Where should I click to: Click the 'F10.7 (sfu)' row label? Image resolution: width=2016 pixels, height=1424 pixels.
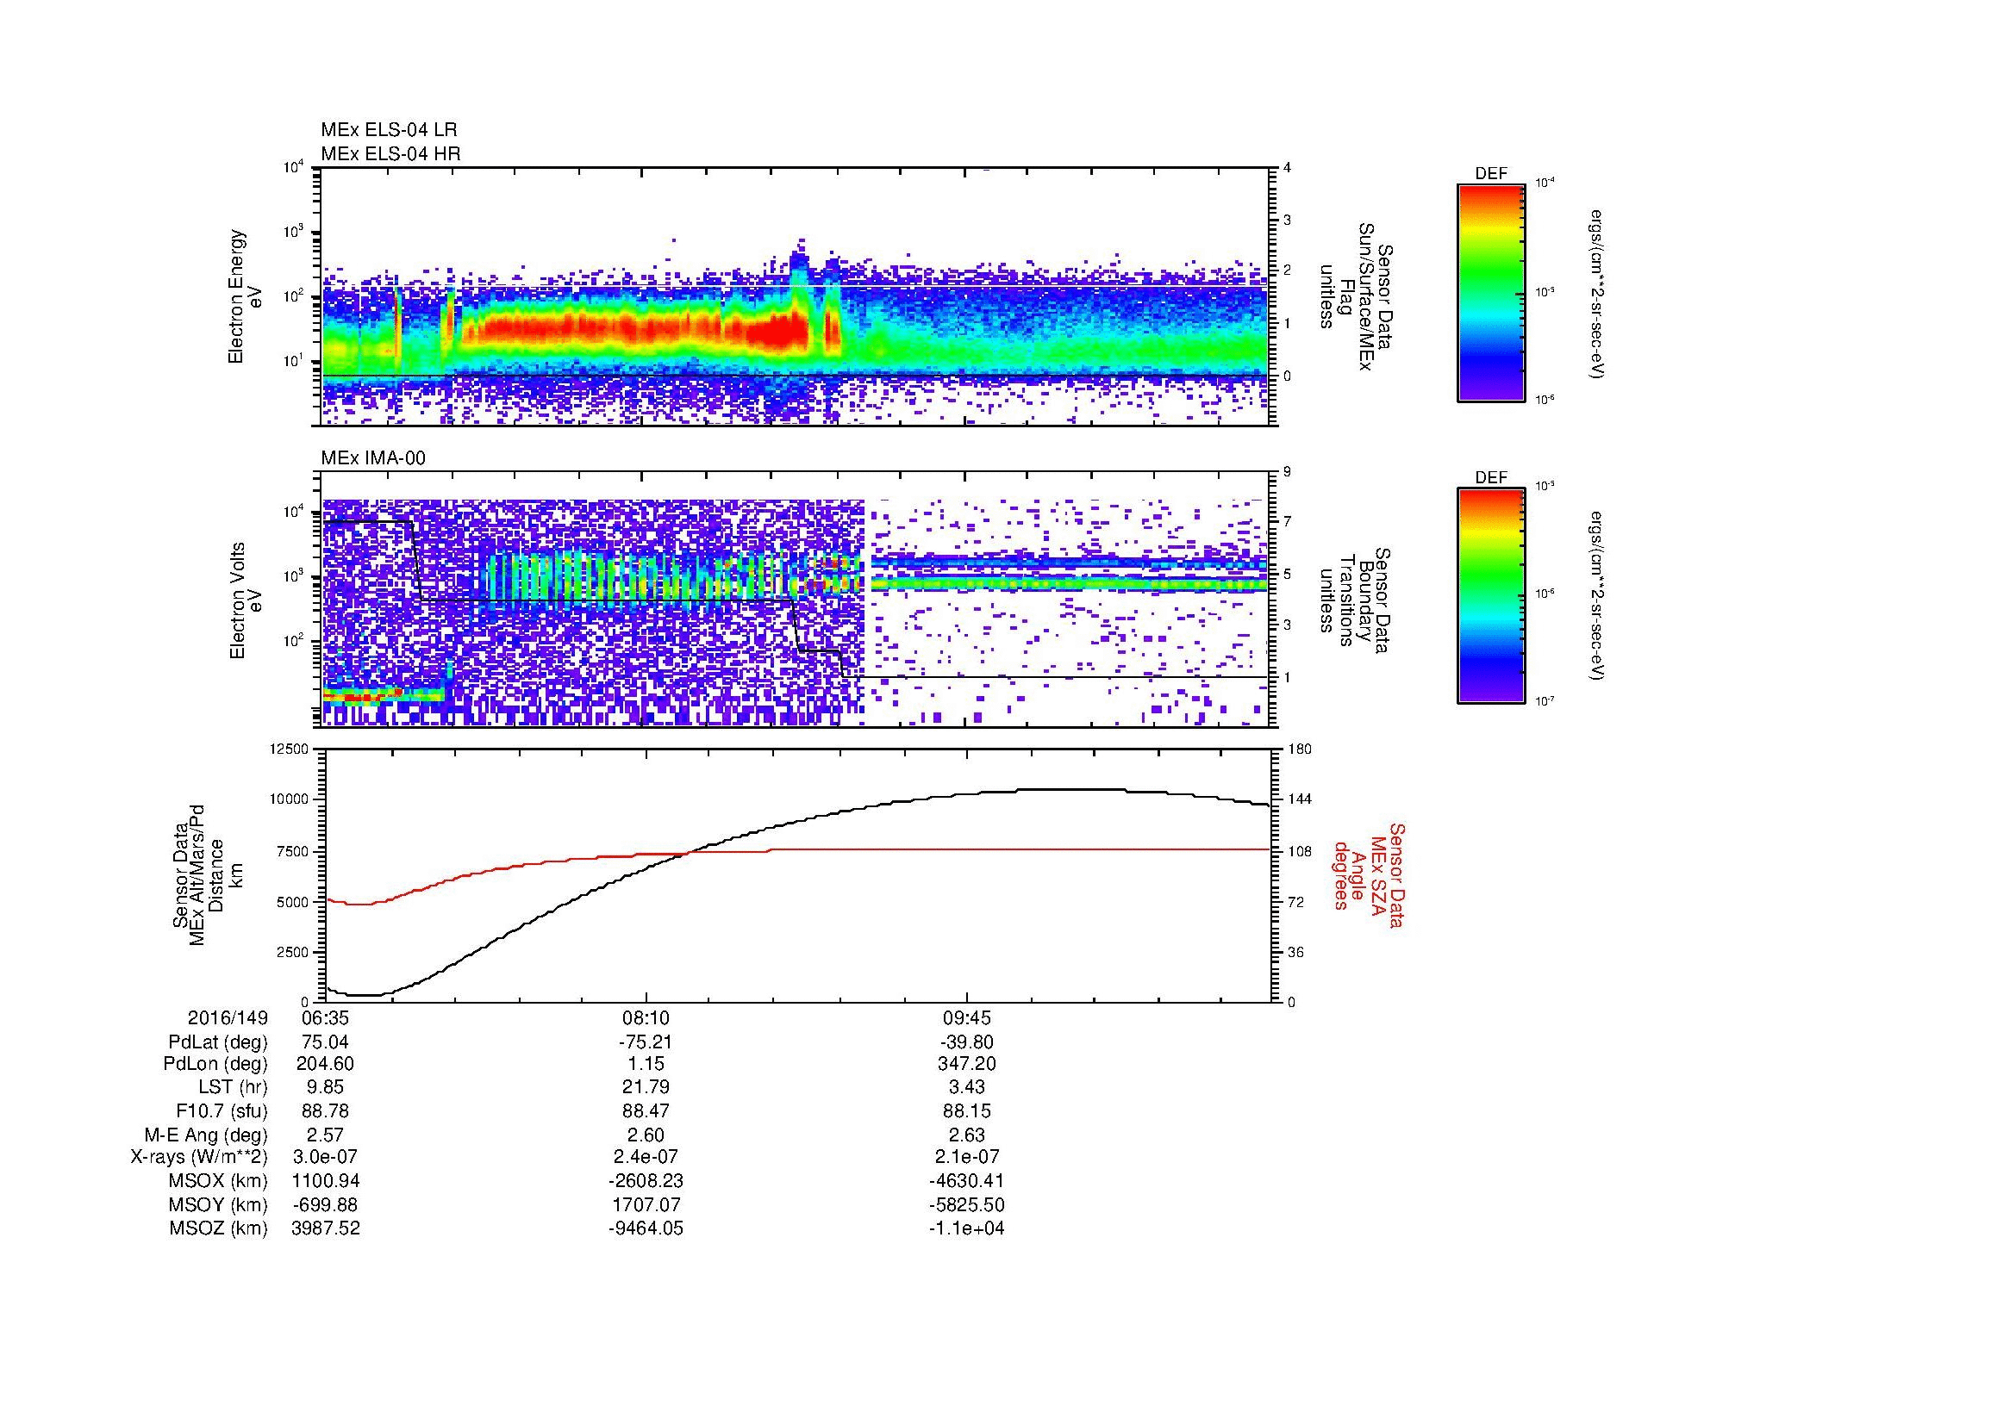(x=222, y=1110)
